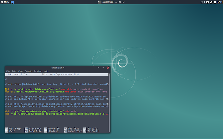Open the Search menu in the terminal
Screen dimensions: 223x139
(x=28, y=71)
